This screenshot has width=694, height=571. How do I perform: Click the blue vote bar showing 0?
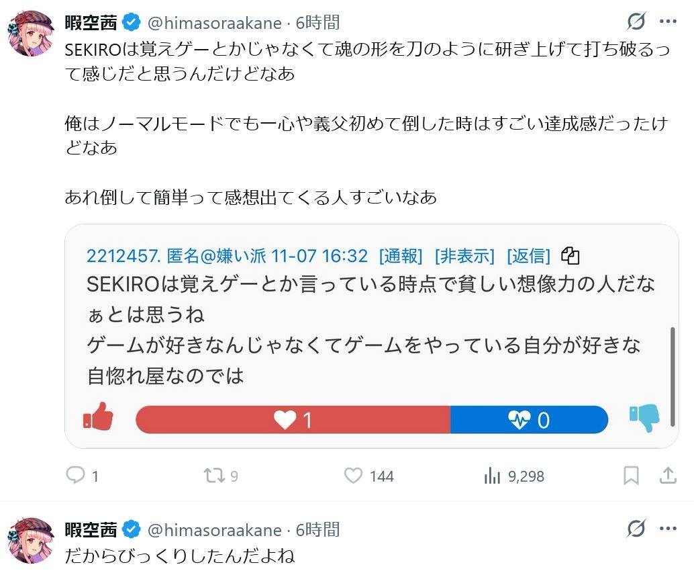[529, 420]
